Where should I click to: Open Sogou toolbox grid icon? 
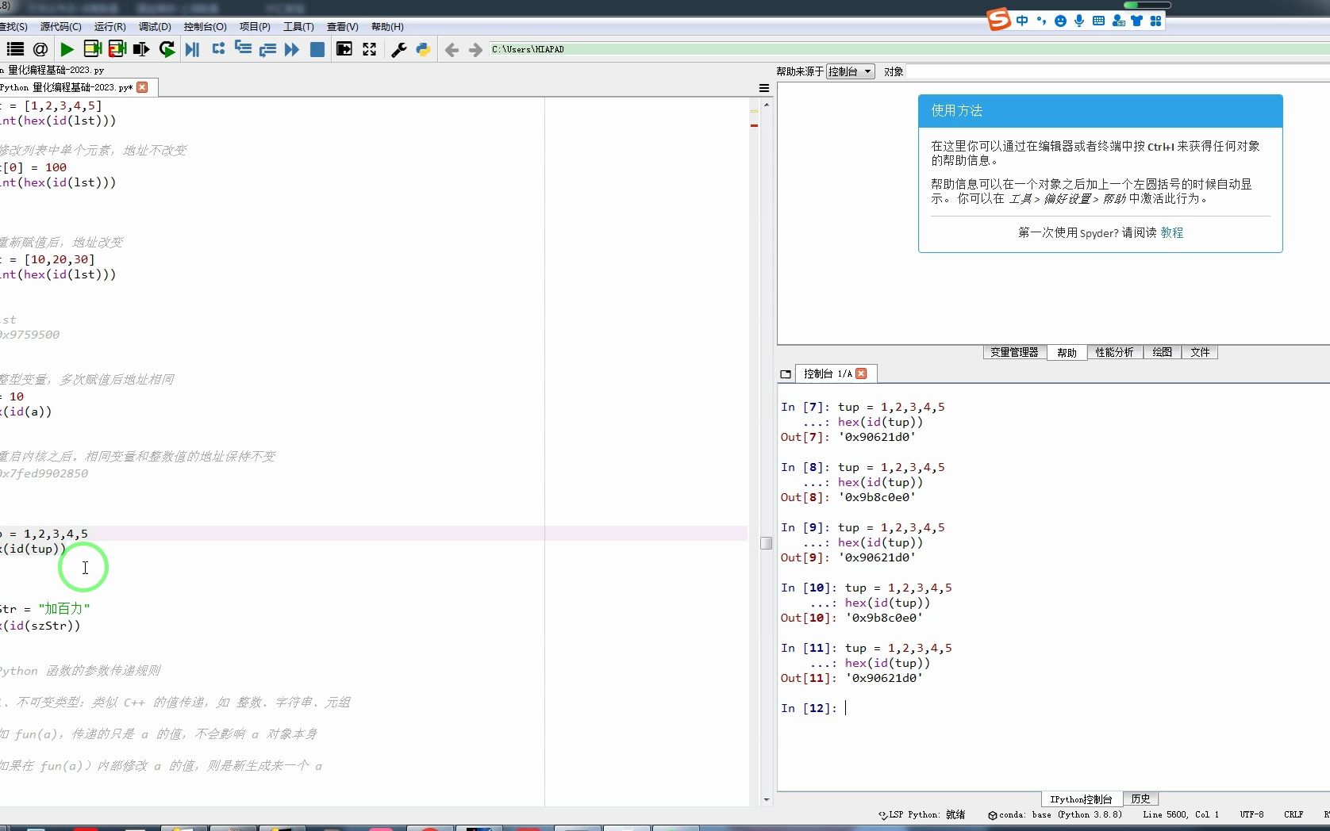[1156, 21]
